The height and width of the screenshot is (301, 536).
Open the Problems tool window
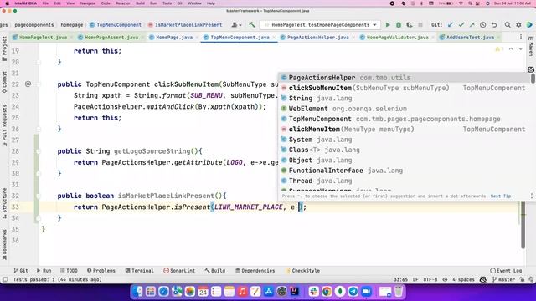click(x=100, y=271)
